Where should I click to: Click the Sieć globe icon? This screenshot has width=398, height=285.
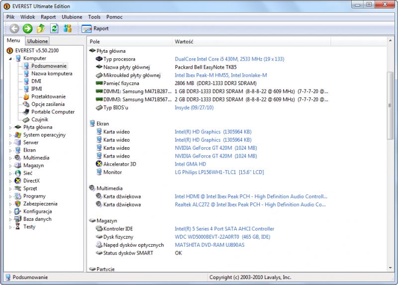click(18, 173)
